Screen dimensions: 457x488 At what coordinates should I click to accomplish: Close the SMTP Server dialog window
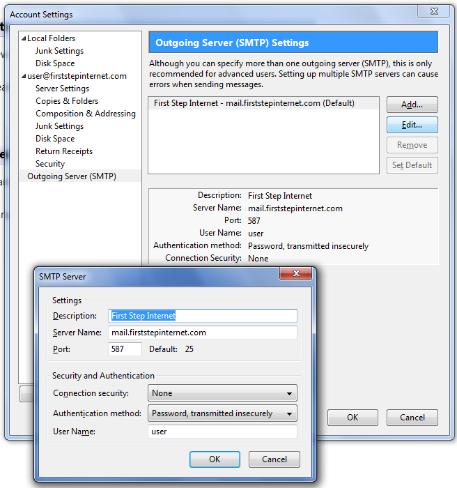coord(295,273)
